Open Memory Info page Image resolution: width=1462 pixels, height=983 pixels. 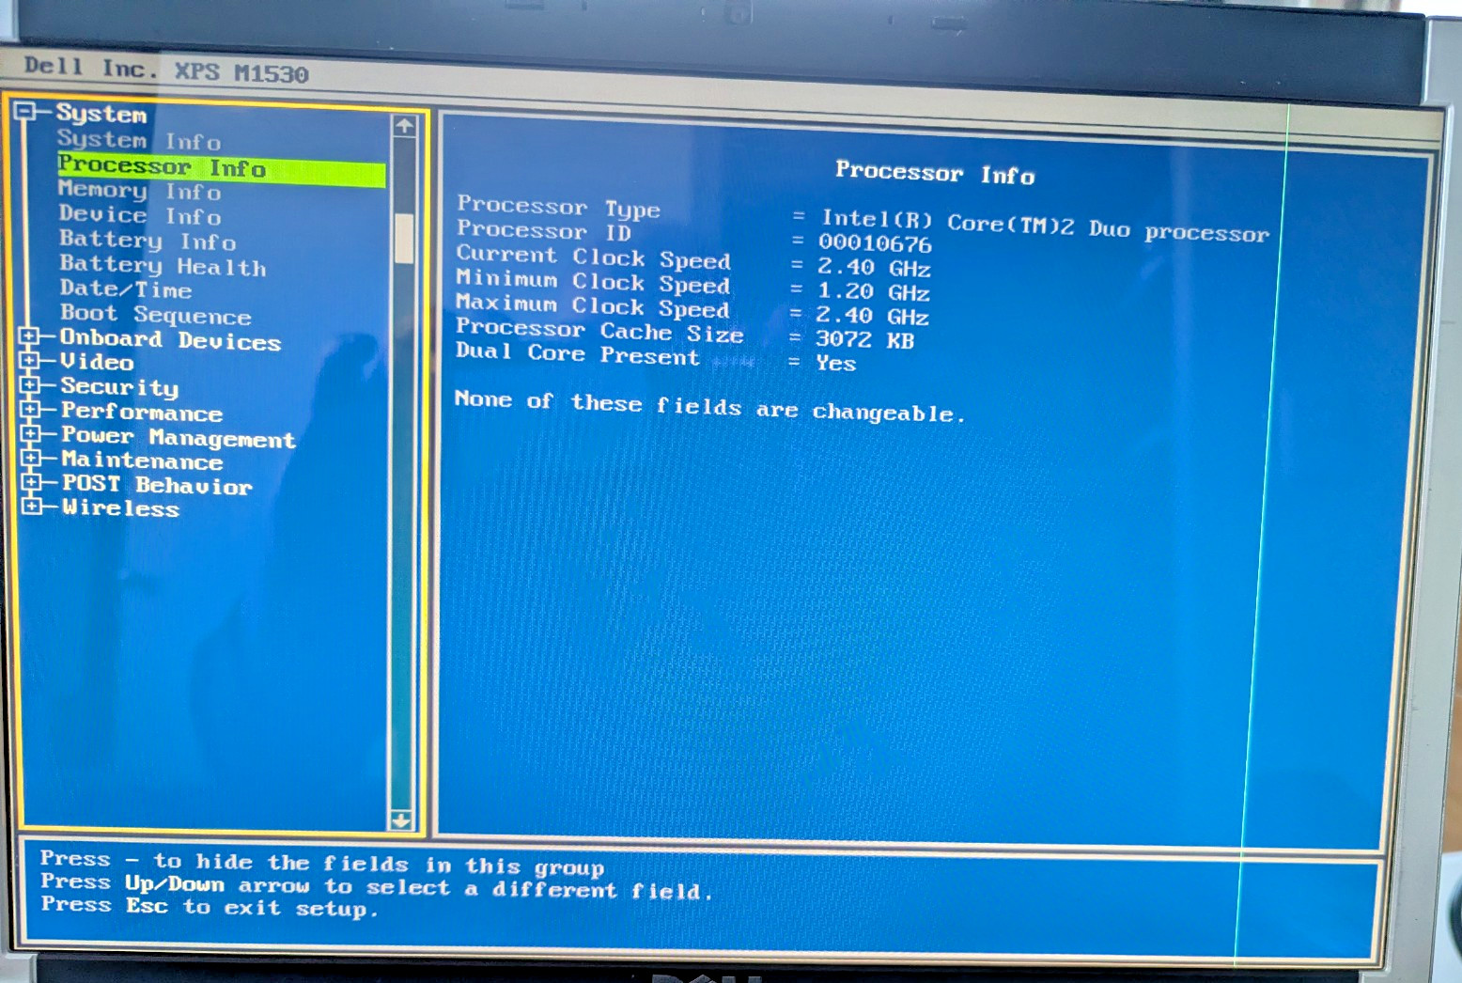point(139,190)
